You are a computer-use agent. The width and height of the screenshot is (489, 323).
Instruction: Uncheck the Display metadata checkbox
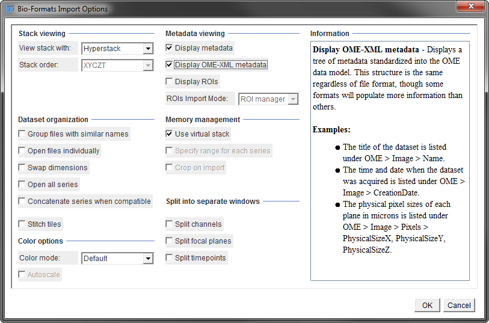pos(170,48)
